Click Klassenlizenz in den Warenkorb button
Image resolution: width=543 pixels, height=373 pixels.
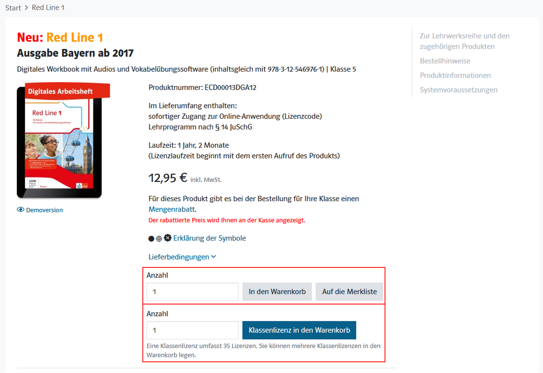(x=299, y=330)
